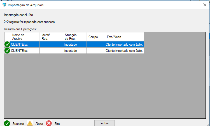
Task: Click the 'Resumo das Operações:' label
Action: 20,29
